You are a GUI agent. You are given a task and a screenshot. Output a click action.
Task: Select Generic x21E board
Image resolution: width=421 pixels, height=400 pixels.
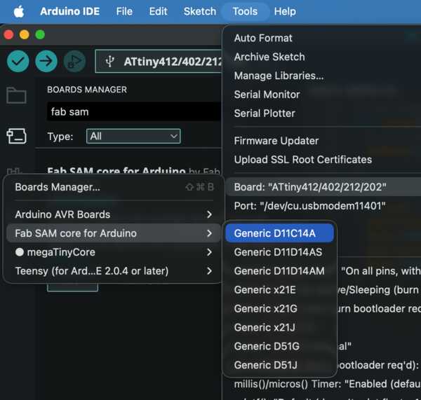point(280,290)
